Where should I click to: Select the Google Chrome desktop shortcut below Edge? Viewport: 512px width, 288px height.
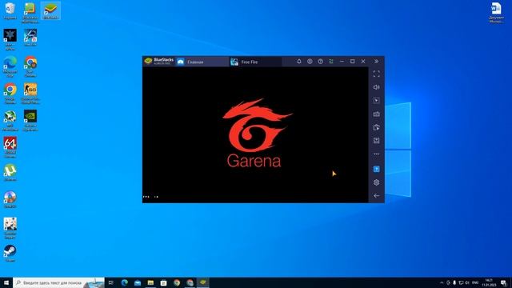pos(10,94)
